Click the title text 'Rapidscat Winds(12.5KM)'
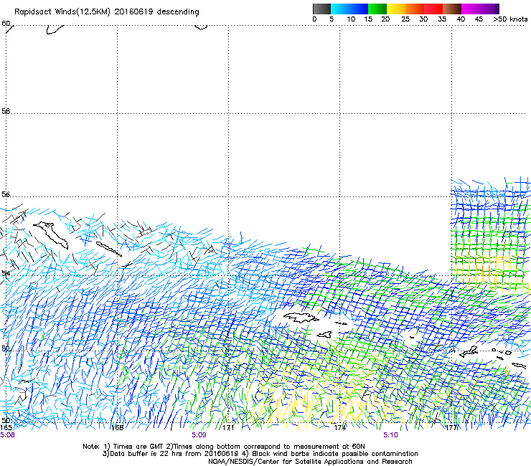The height and width of the screenshot is (466, 531). (x=62, y=12)
